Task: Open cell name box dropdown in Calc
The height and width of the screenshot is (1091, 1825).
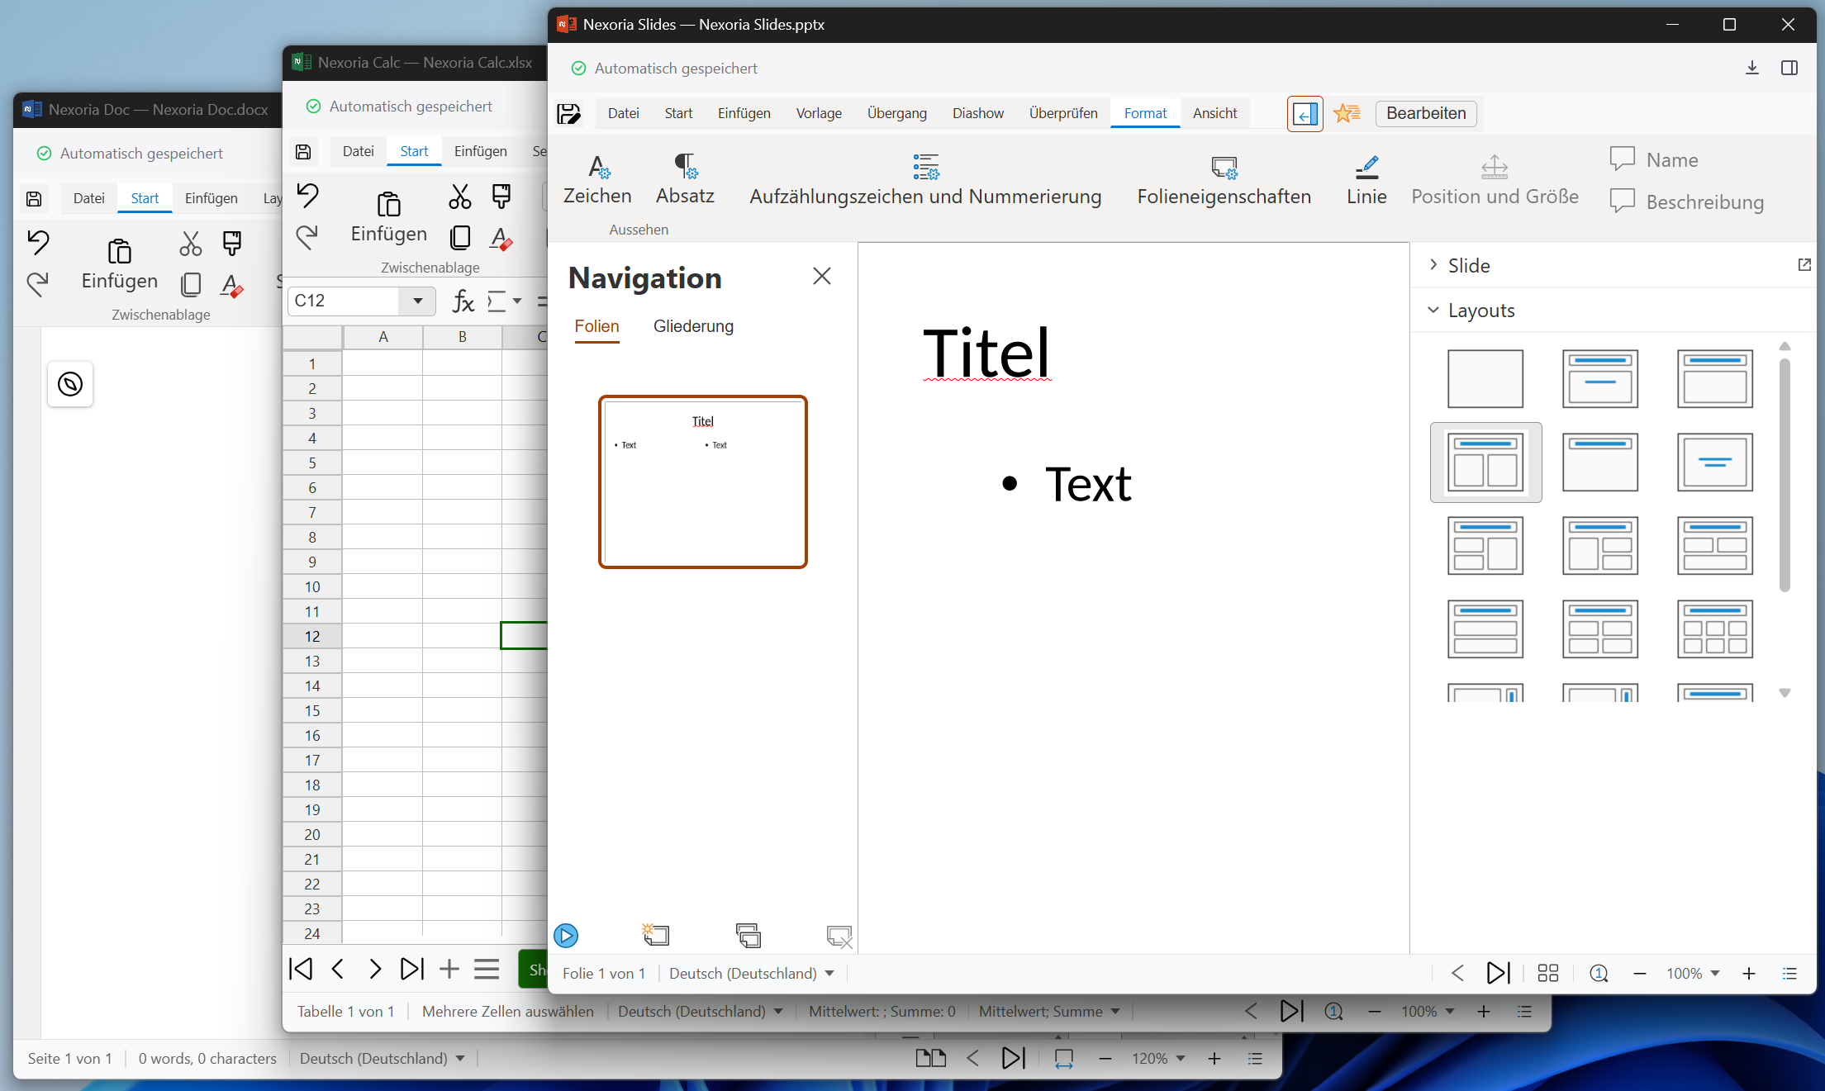Action: (417, 301)
